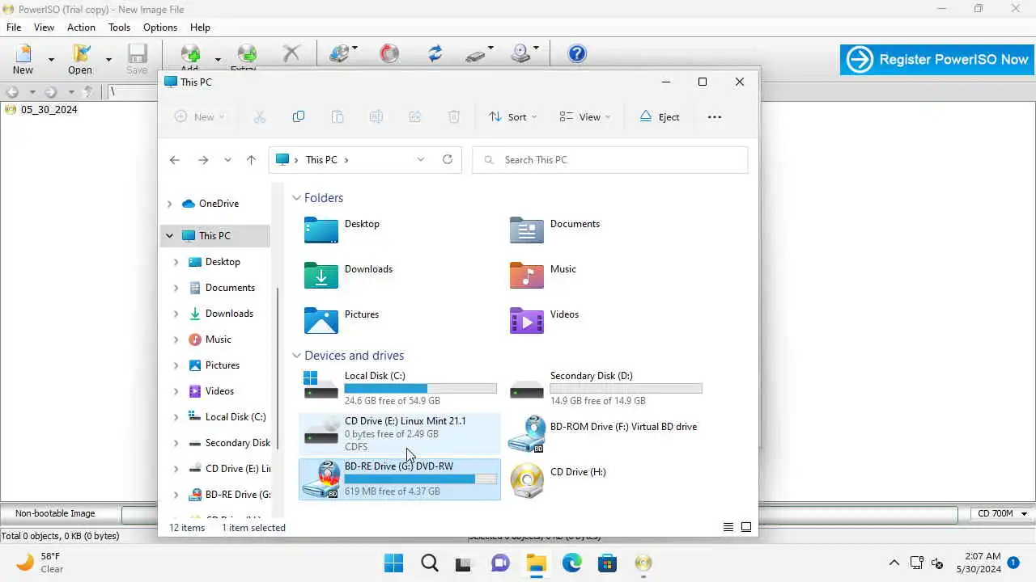The width and height of the screenshot is (1036, 582).
Task: Collapse This PC in navigation pane
Action: 169,236
